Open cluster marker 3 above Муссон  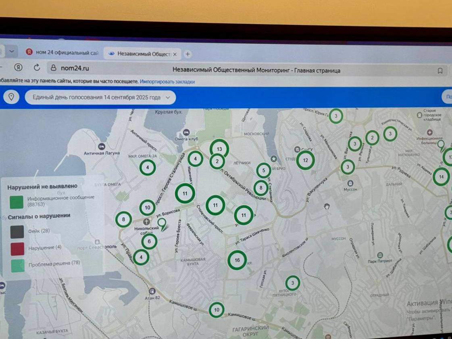348,167
